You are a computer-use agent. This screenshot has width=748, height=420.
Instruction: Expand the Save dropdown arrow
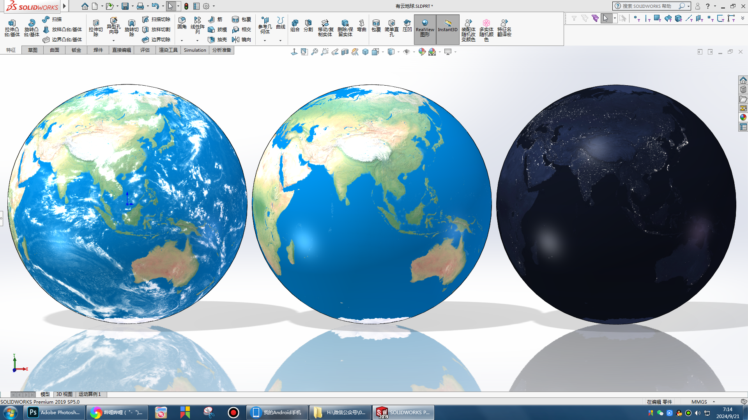click(133, 6)
